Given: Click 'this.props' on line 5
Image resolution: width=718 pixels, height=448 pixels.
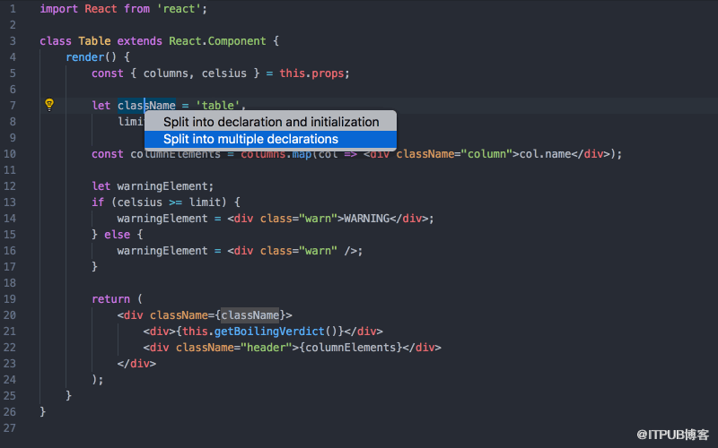Looking at the screenshot, I should coord(311,73).
